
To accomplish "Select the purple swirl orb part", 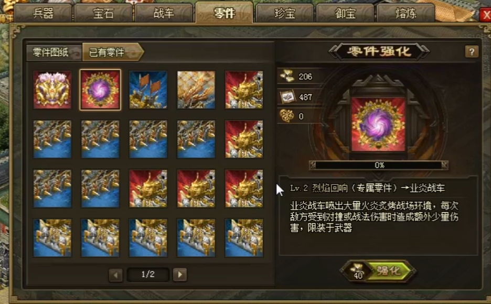I will (100, 90).
